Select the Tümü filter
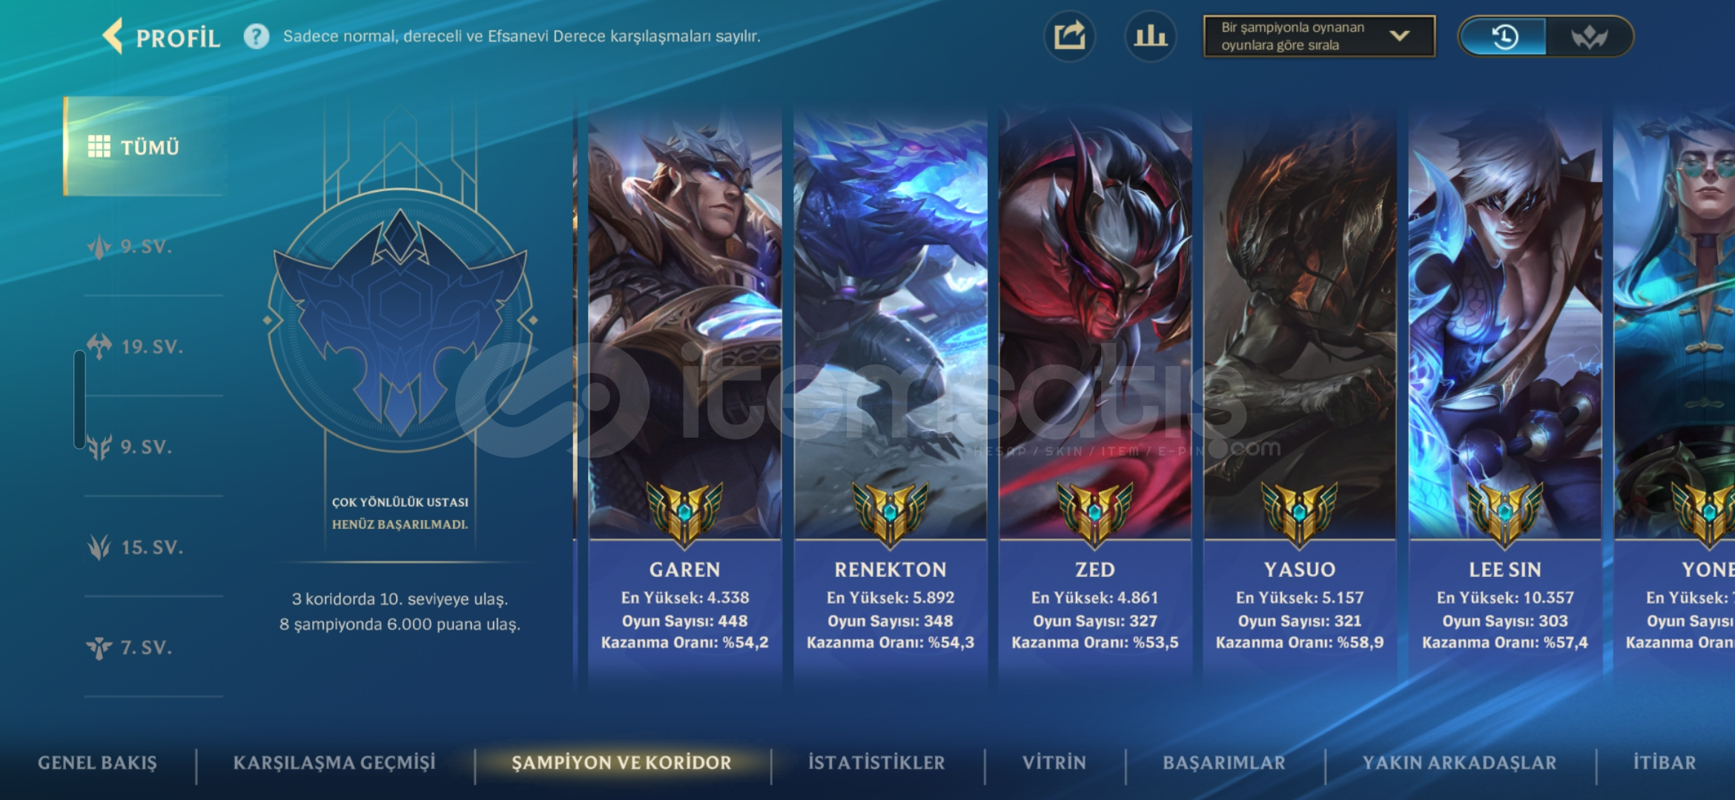This screenshot has width=1735, height=800. (x=145, y=147)
